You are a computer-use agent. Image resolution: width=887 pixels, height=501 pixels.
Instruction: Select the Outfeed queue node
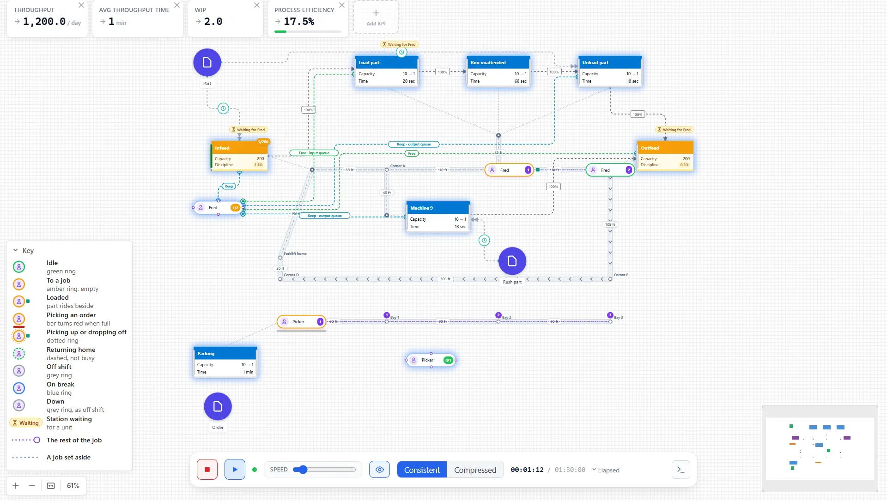(x=665, y=156)
